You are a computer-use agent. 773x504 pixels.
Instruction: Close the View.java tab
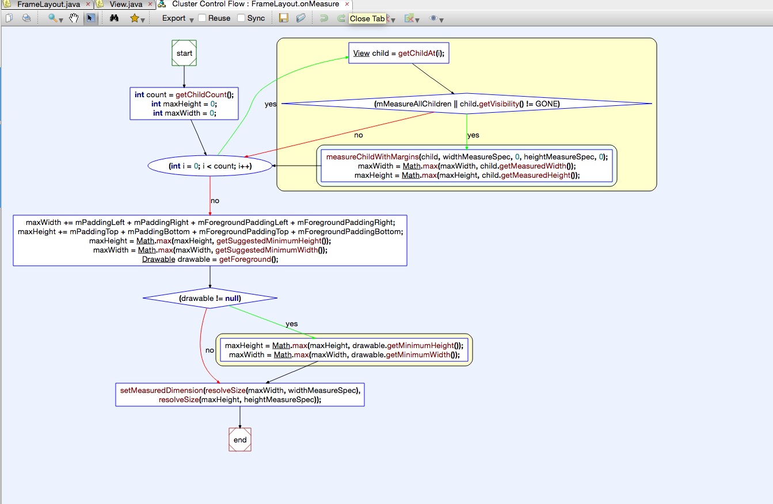[x=150, y=4]
